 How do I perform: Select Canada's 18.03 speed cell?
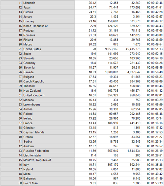pos(86,72)
